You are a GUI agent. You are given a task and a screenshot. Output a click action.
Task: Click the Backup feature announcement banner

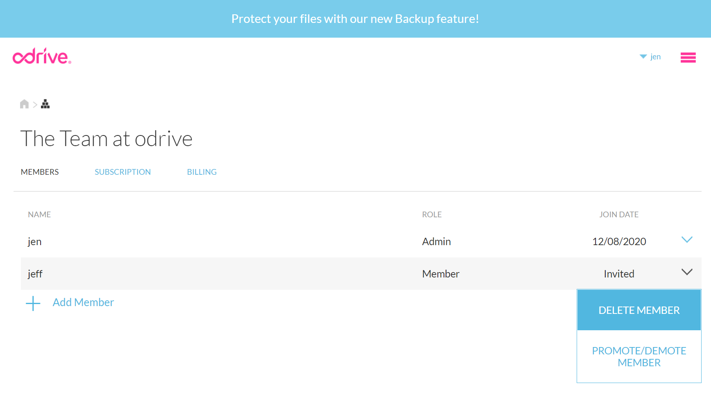[x=355, y=19]
